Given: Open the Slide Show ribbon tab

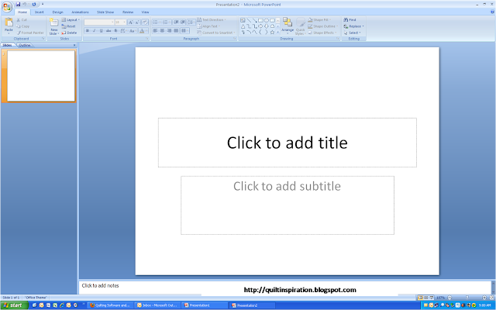Looking at the screenshot, I should [105, 12].
